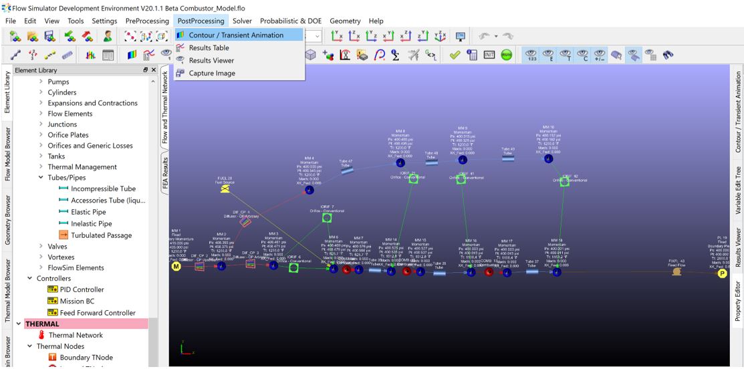Expand the Orifice Plates category
This screenshot has width=744, height=369.
41,135
